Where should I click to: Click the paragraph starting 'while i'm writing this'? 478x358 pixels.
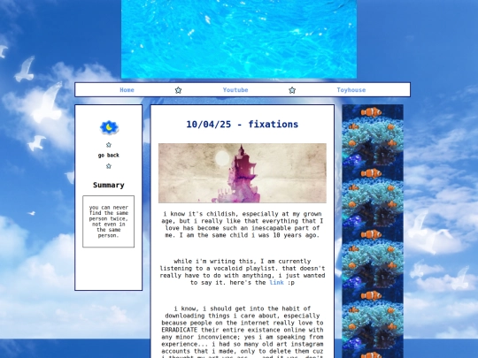[x=243, y=272]
